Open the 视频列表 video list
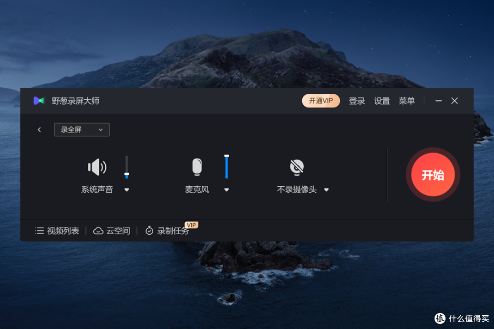Viewport: 494px width, 329px height. click(63, 231)
